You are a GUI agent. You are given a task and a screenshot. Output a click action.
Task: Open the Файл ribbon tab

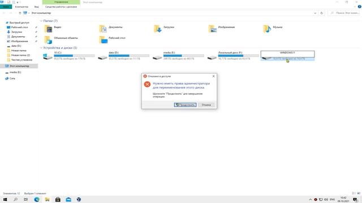coord(6,7)
